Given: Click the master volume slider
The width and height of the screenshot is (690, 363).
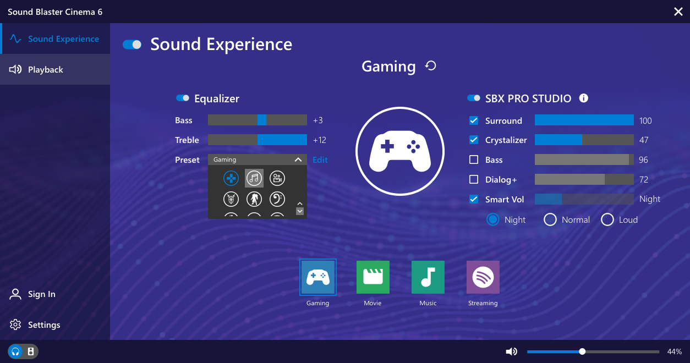Looking at the screenshot, I should click(593, 351).
